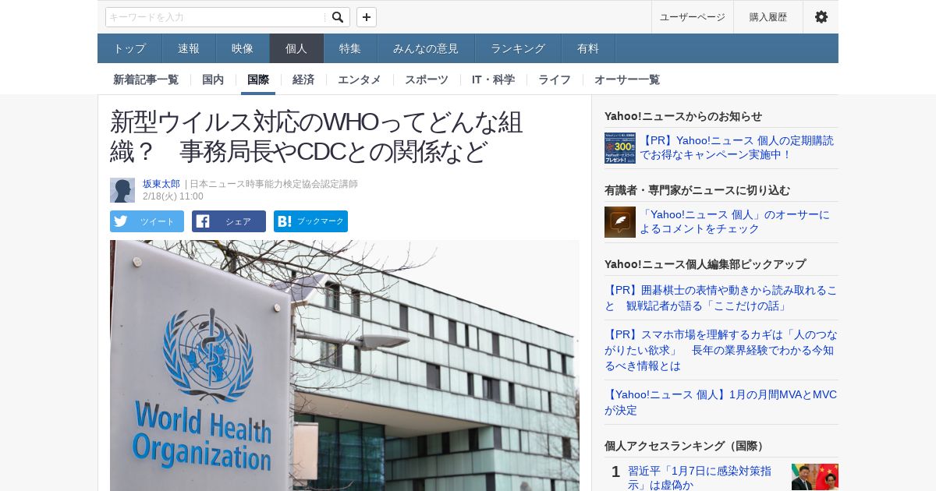Click the date 2/18(火) 11:00

click(173, 196)
